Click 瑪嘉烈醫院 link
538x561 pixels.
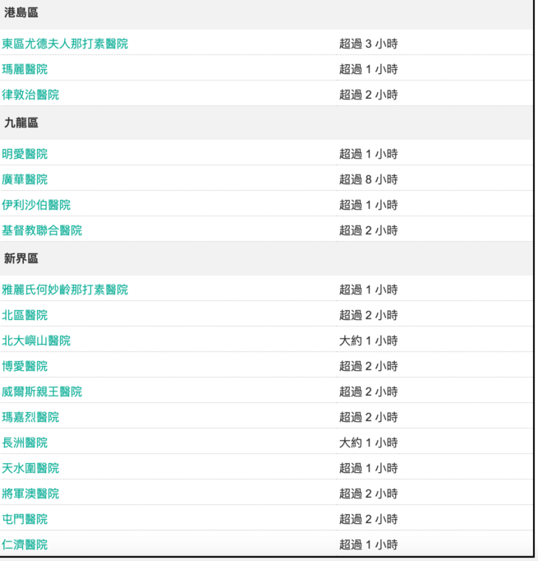click(x=30, y=417)
